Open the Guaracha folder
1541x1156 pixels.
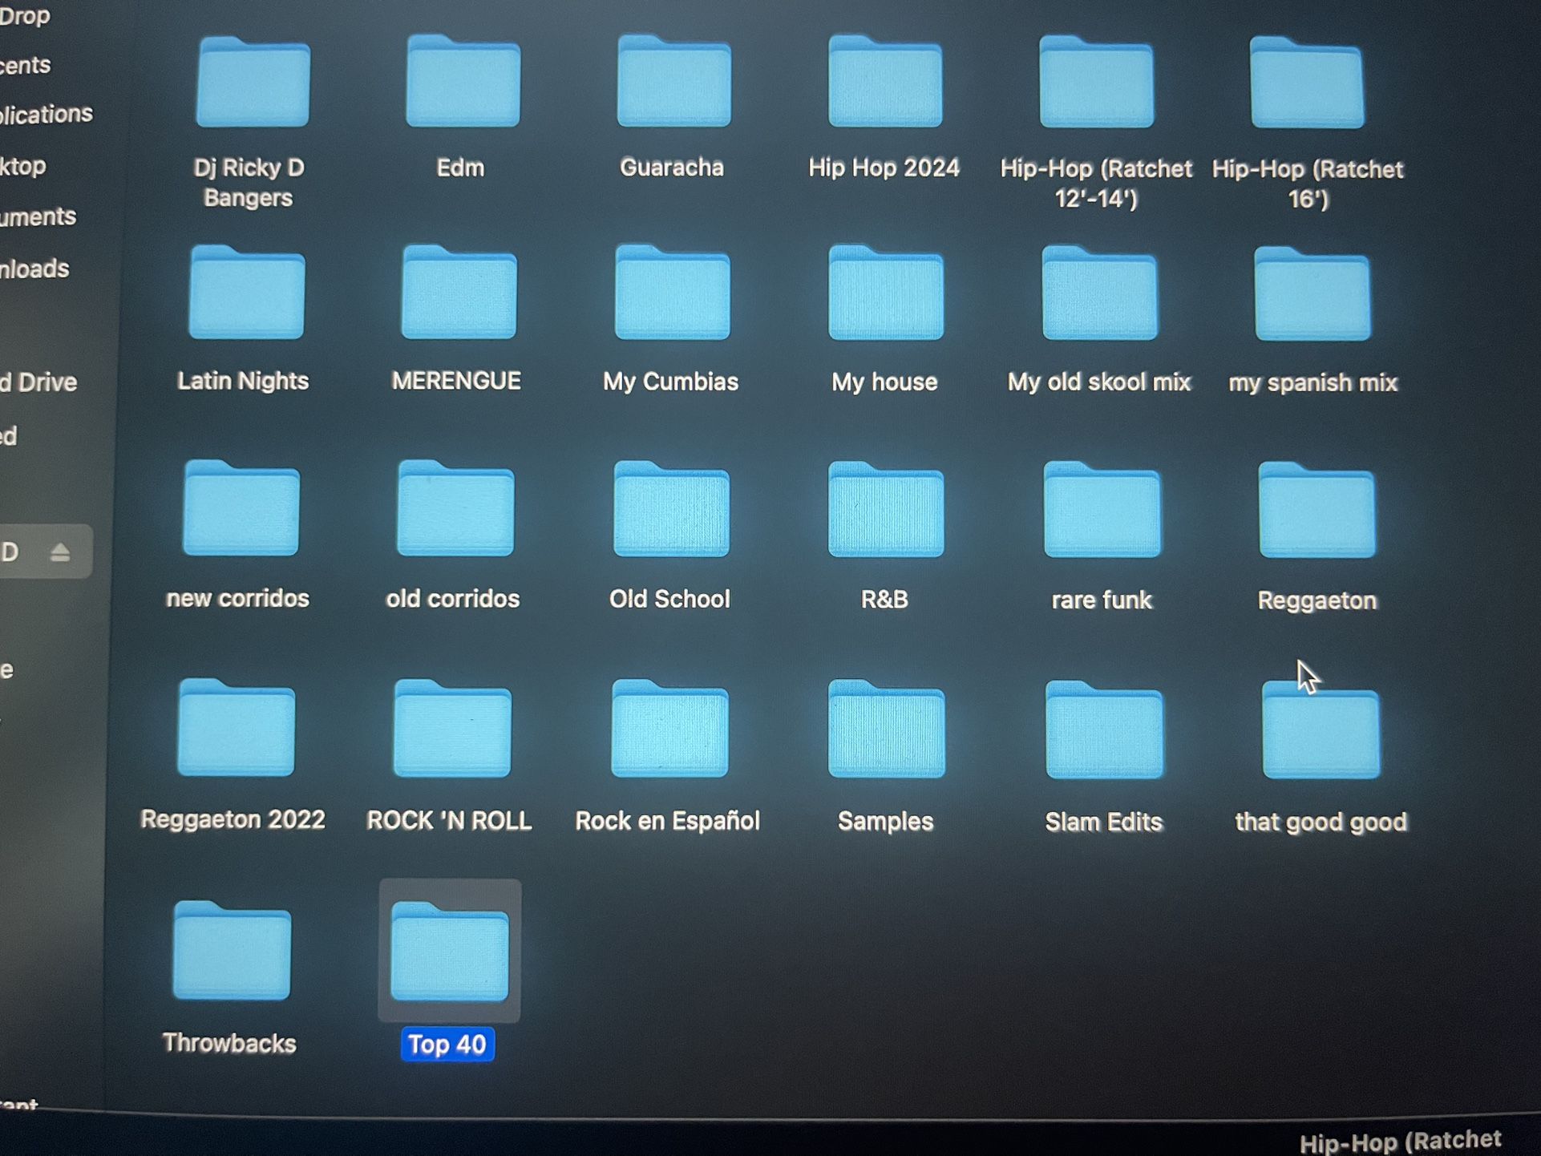point(673,83)
